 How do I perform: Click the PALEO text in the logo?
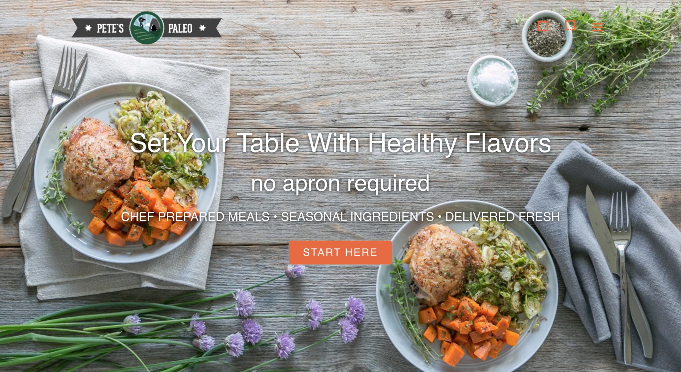tap(180, 28)
